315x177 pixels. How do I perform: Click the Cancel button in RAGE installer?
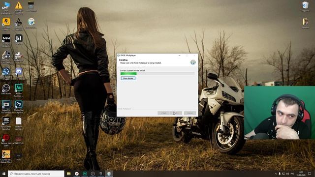click(190, 113)
